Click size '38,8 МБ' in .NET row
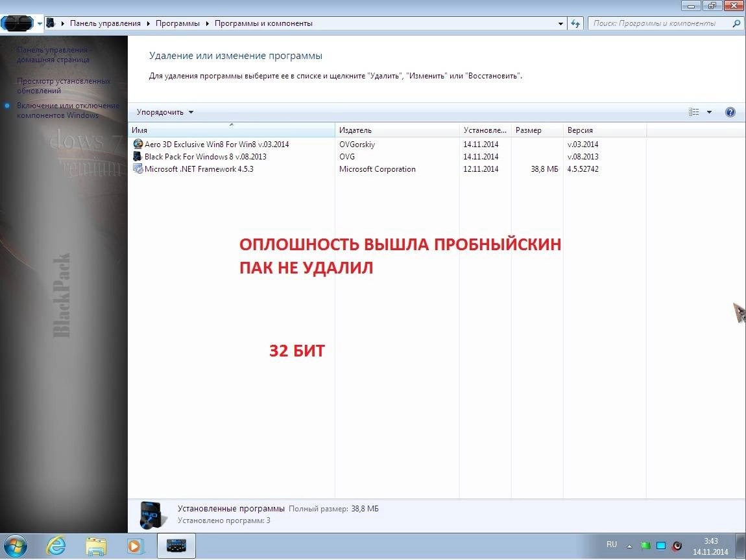 pyautogui.click(x=544, y=169)
